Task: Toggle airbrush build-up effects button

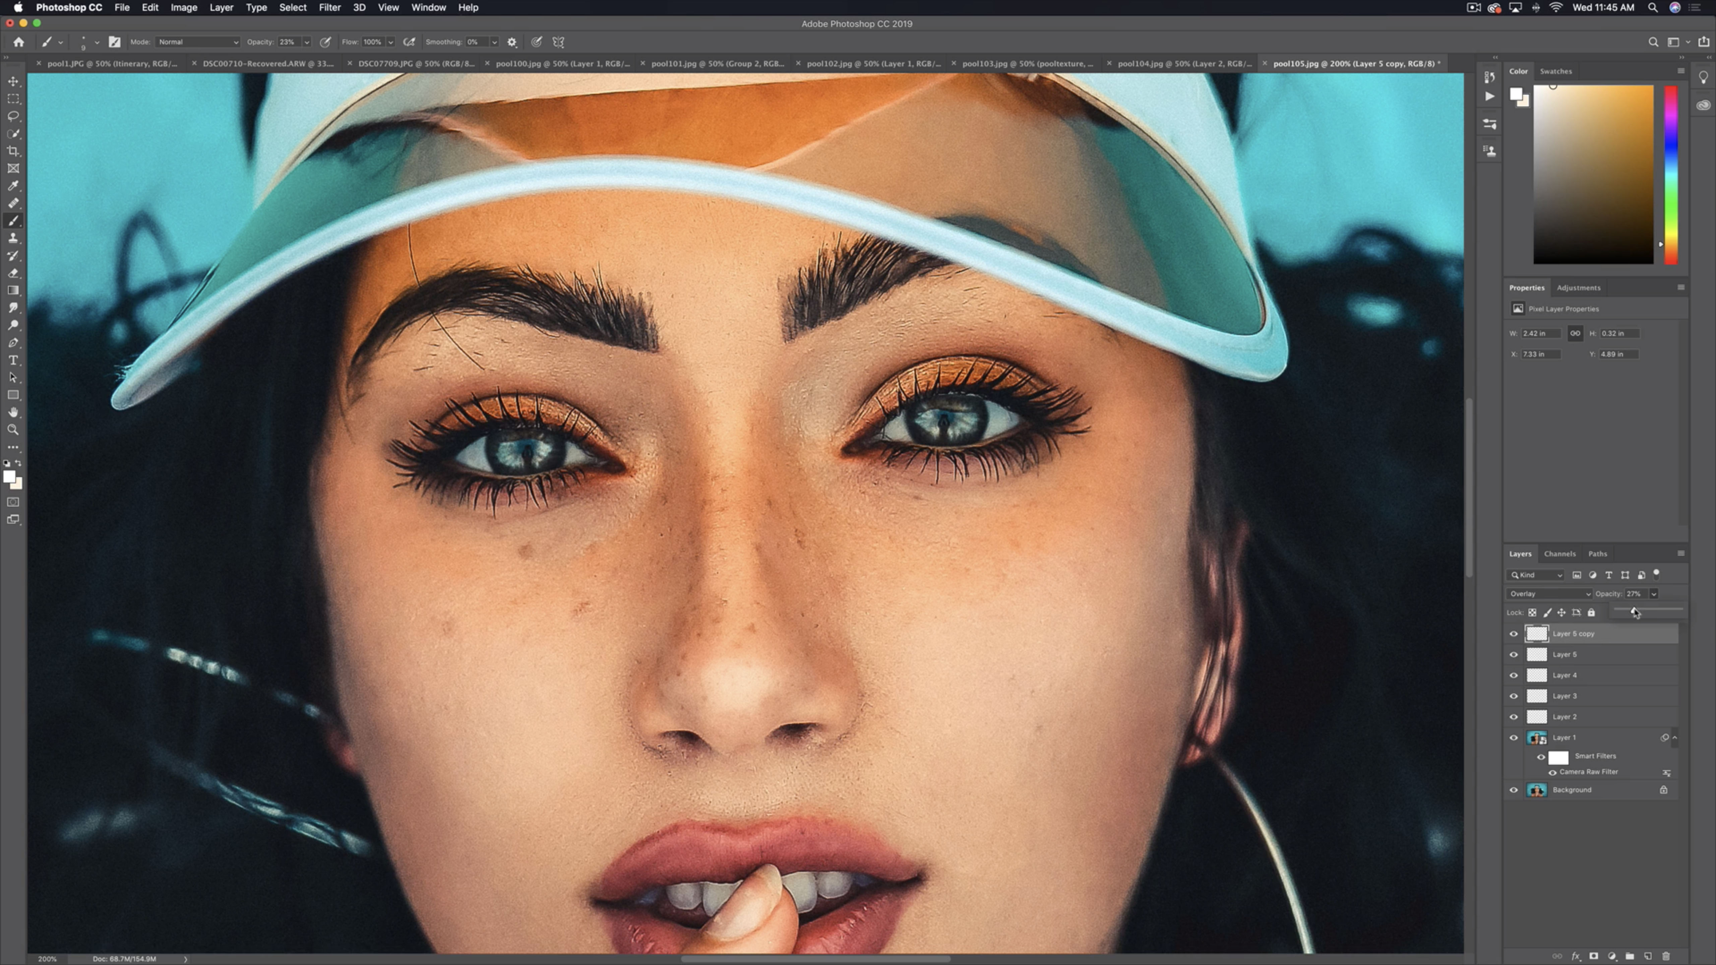Action: [x=409, y=42]
